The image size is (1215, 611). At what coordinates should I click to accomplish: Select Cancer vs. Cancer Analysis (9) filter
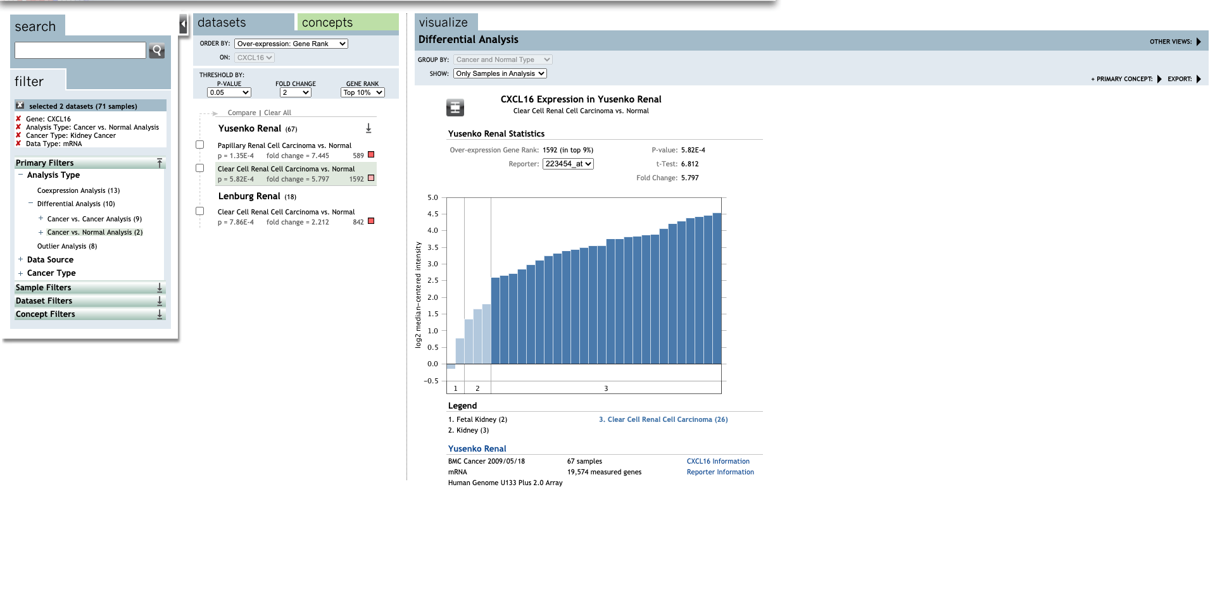click(94, 219)
